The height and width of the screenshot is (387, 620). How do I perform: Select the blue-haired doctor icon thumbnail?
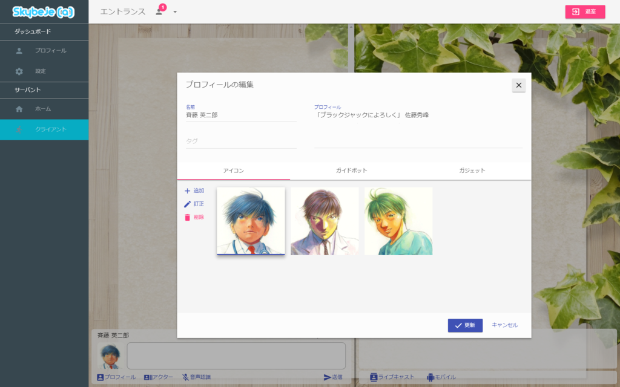(251, 221)
